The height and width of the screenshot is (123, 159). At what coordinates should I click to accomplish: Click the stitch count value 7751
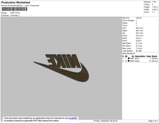pyautogui.click(x=154, y=2)
